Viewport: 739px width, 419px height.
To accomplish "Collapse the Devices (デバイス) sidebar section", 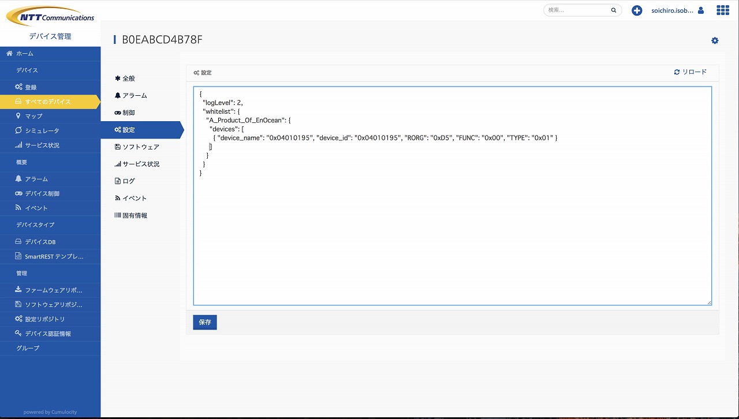I will 50,70.
